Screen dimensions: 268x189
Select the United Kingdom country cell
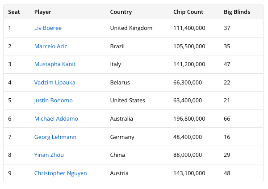click(131, 28)
